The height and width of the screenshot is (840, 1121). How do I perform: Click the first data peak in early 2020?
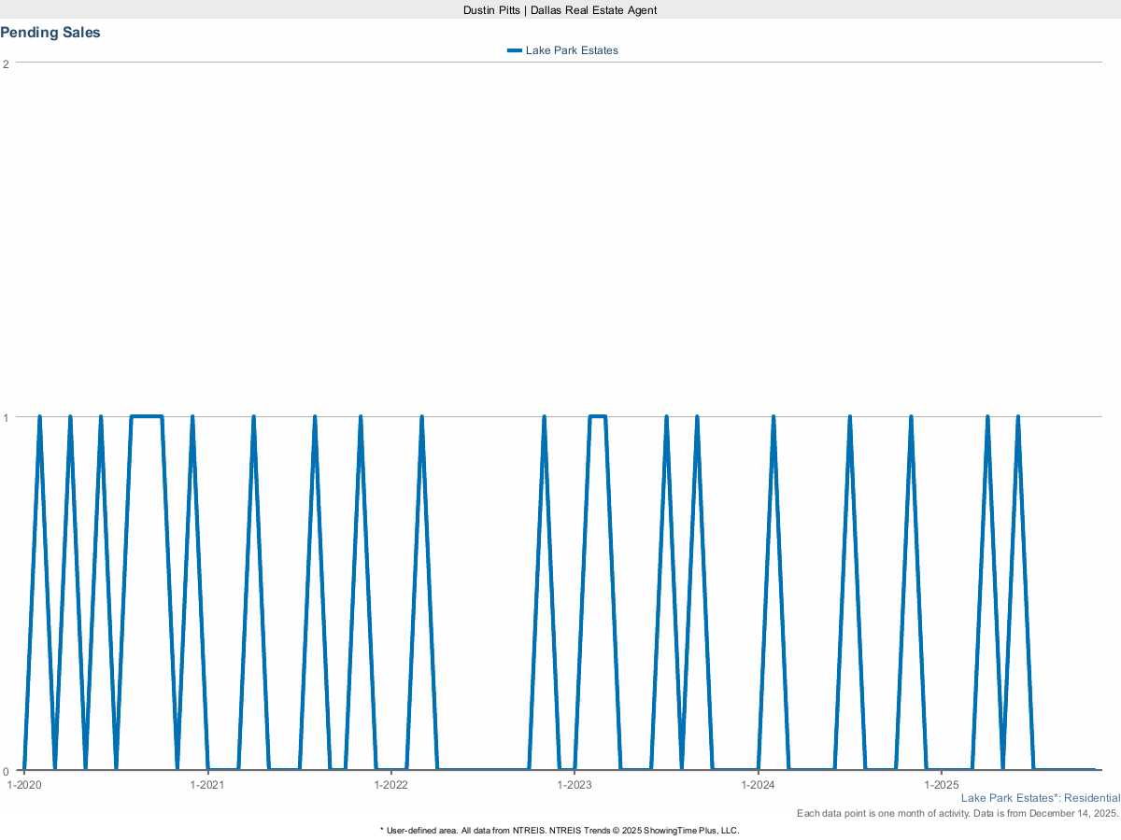(39, 417)
